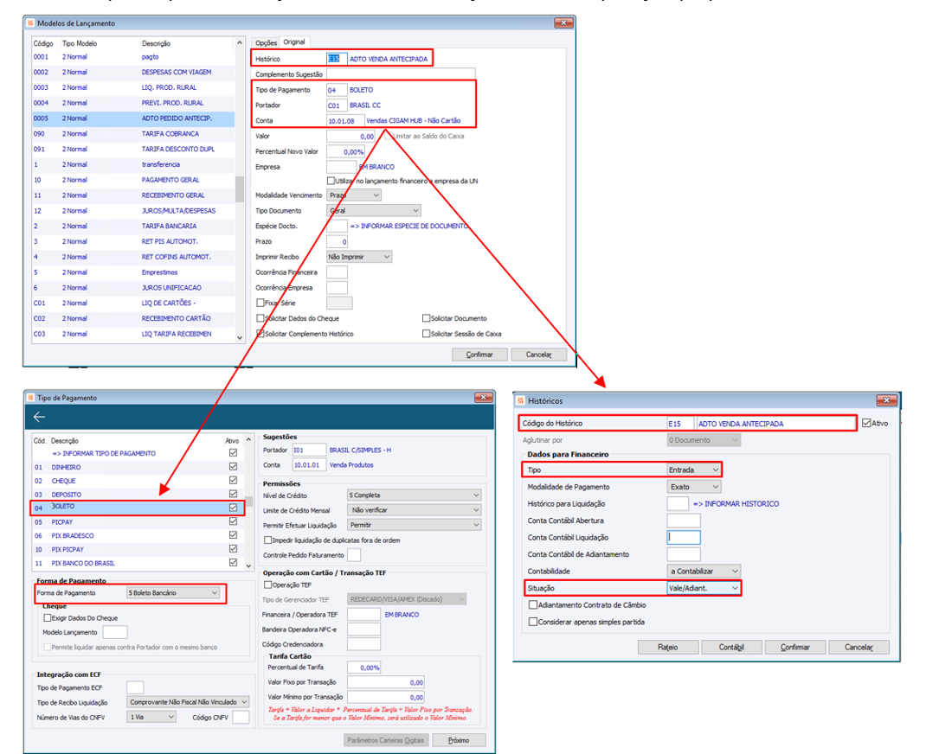Toggle Fixar Série checkbox
Image resolution: width=939 pixels, height=754 pixels.
(260, 303)
